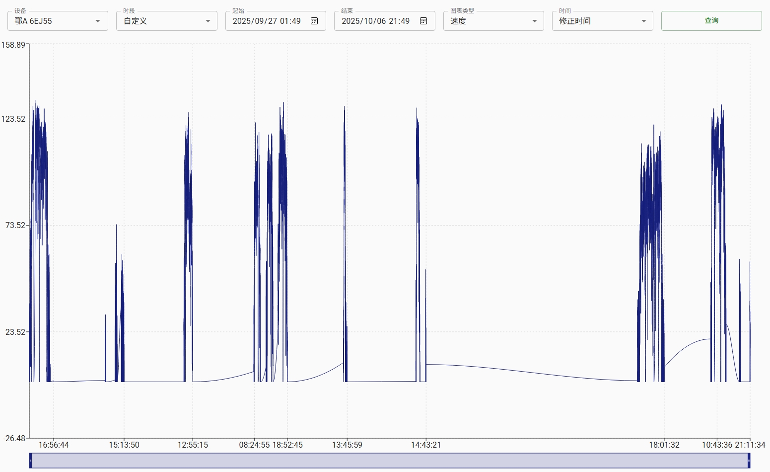Click the 16:56:44 x-axis time label
Screen dimensions: 770x472
(x=54, y=445)
